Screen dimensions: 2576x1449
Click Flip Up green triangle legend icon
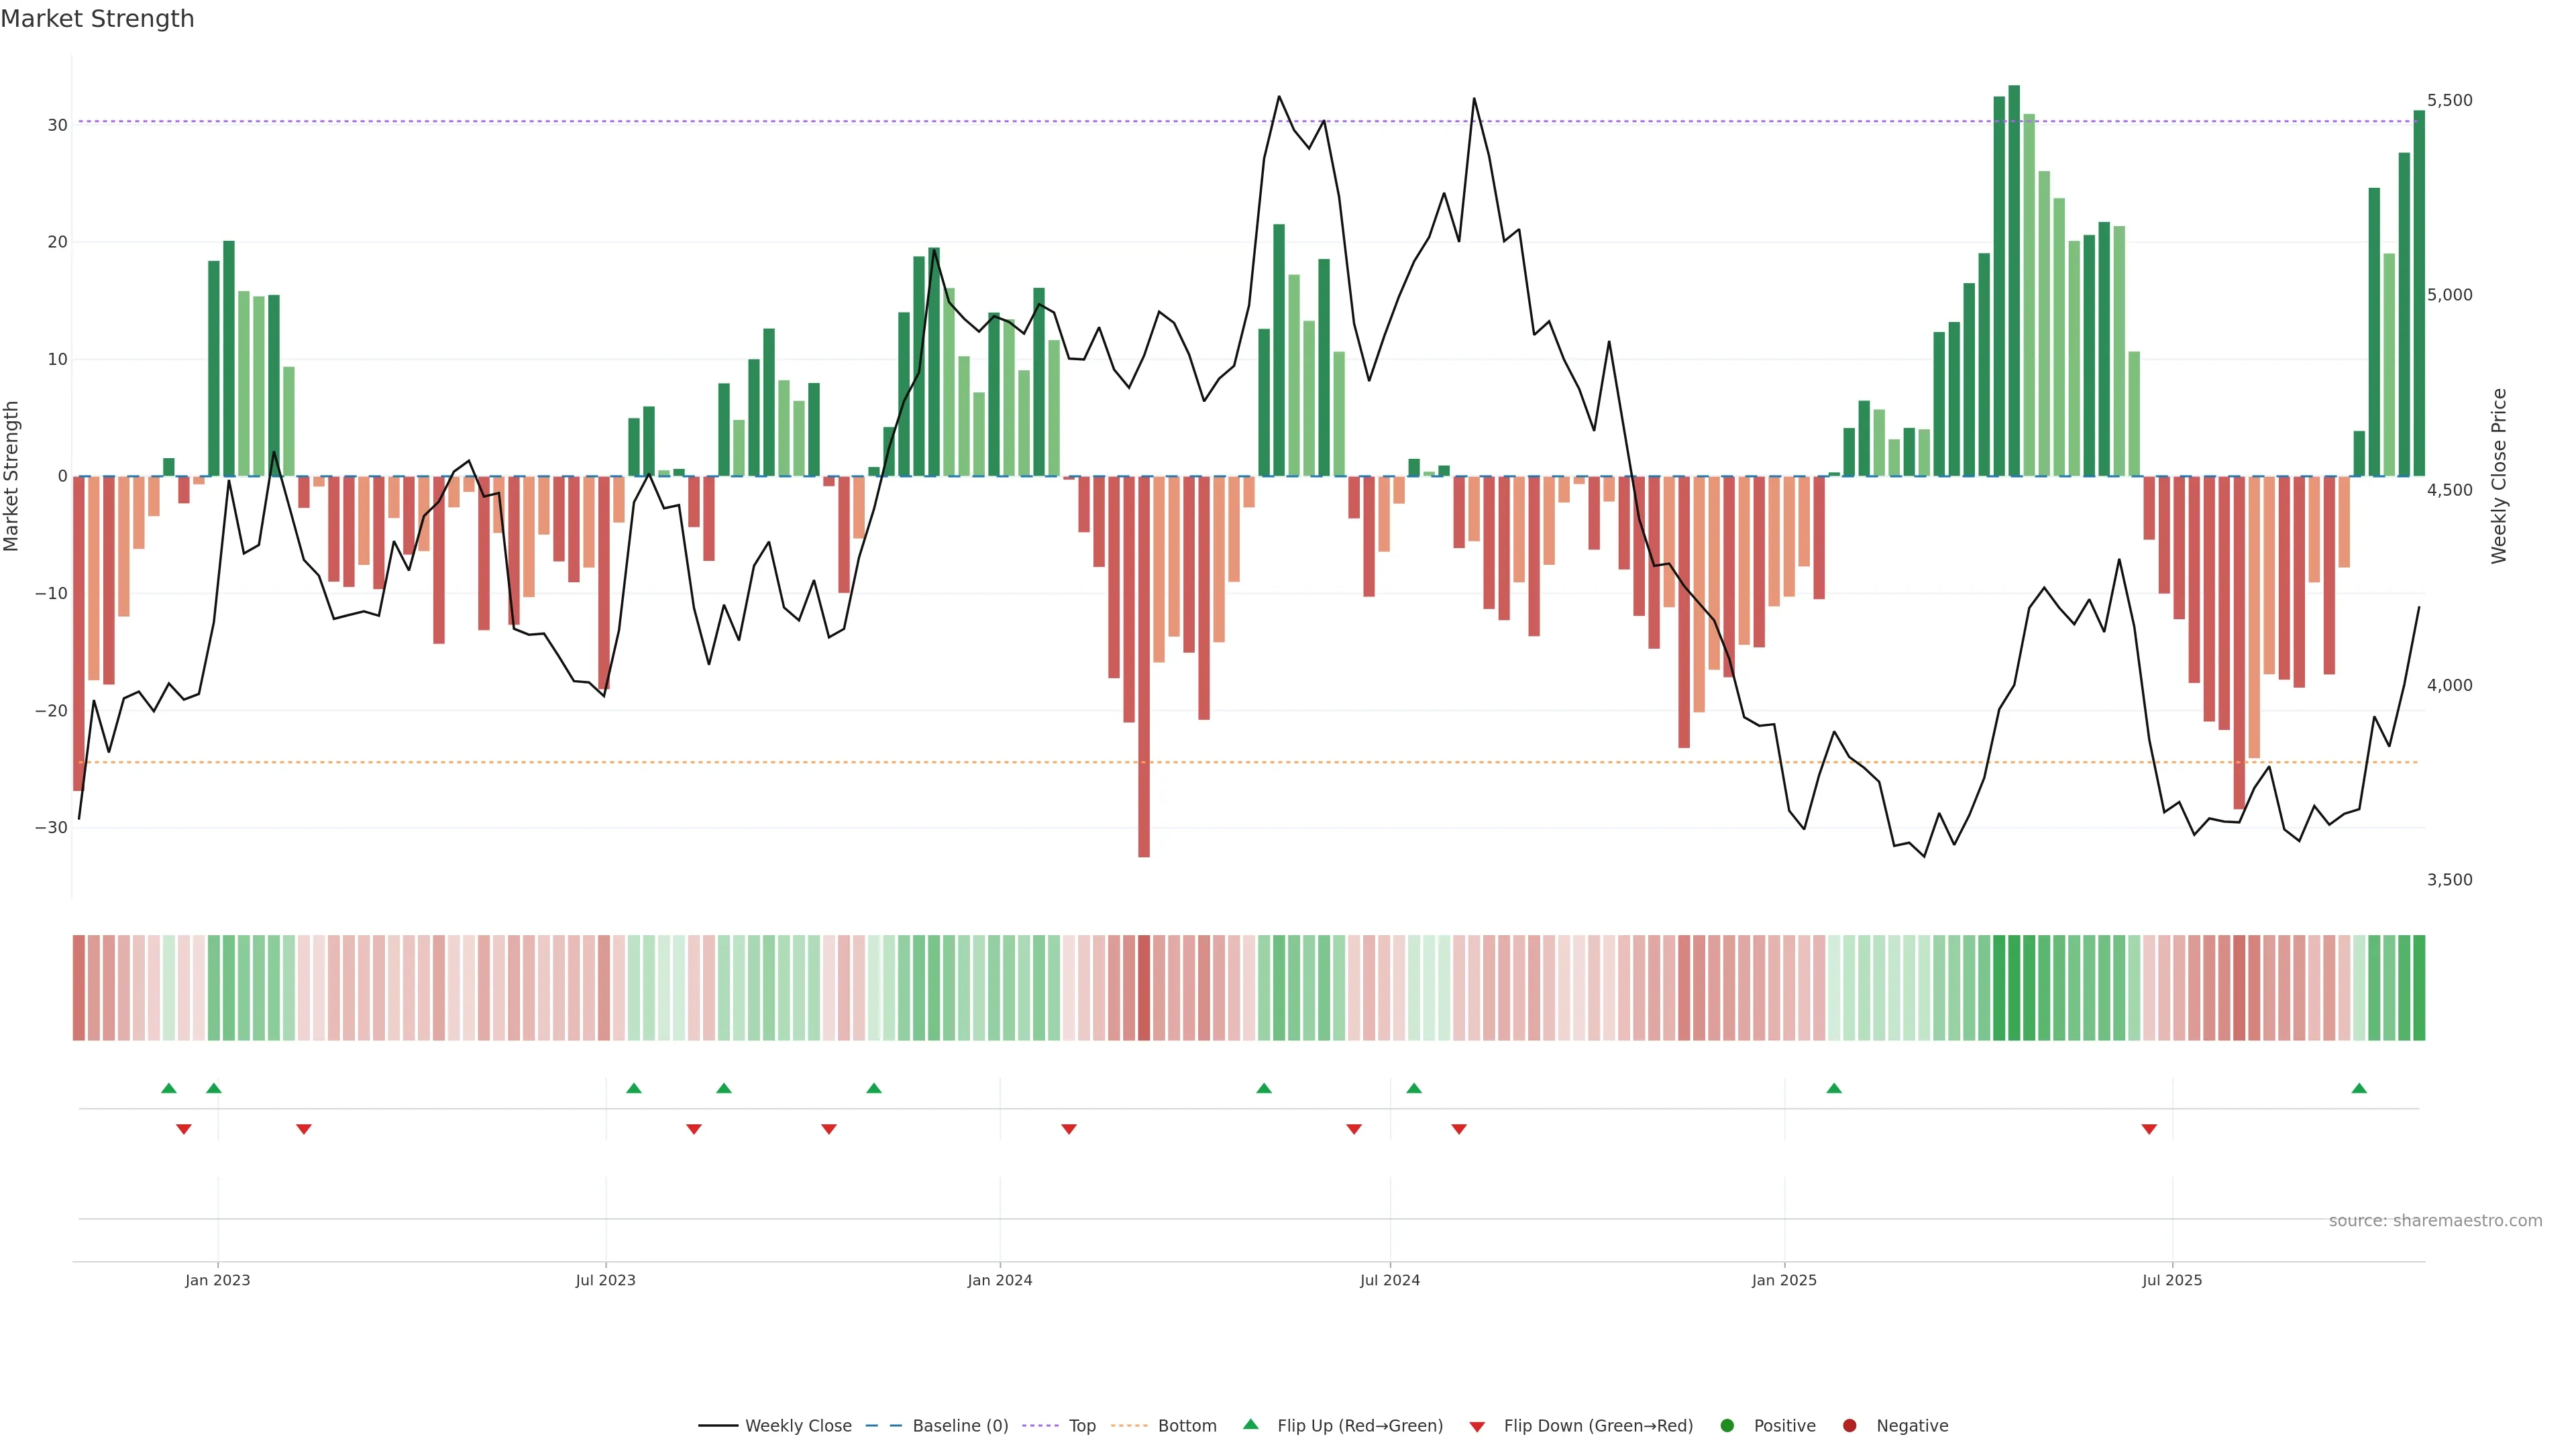(x=1250, y=1424)
